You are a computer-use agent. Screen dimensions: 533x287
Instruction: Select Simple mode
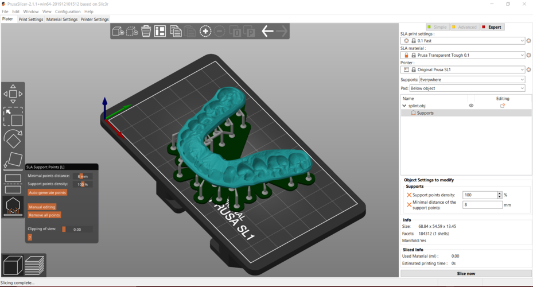click(437, 27)
